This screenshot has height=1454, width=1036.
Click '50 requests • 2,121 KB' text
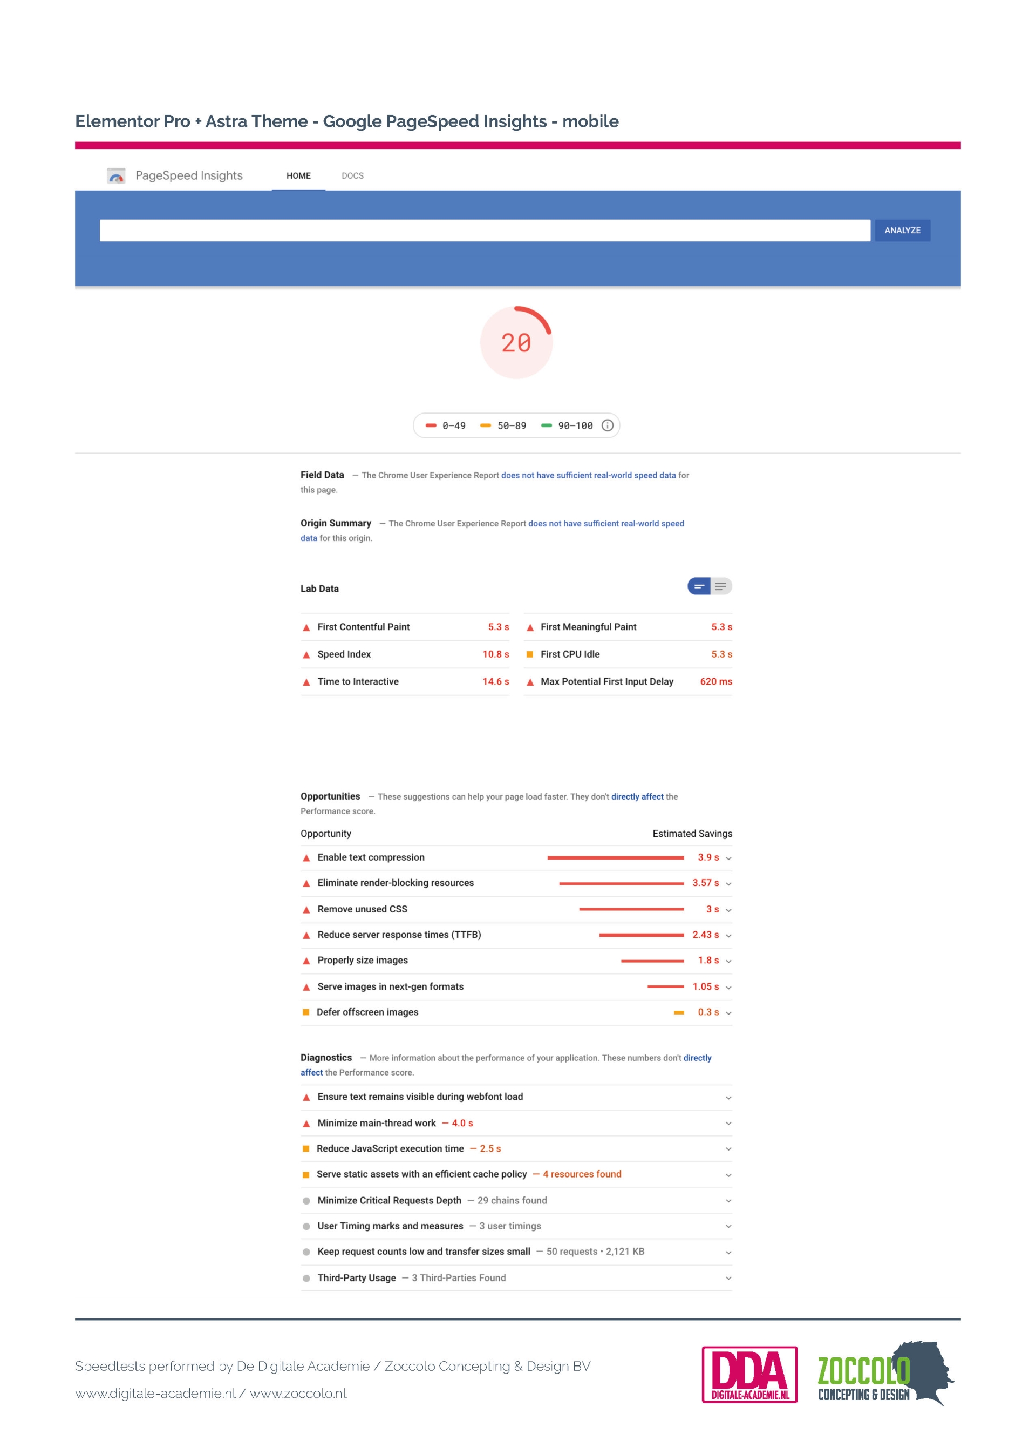point(595,1252)
